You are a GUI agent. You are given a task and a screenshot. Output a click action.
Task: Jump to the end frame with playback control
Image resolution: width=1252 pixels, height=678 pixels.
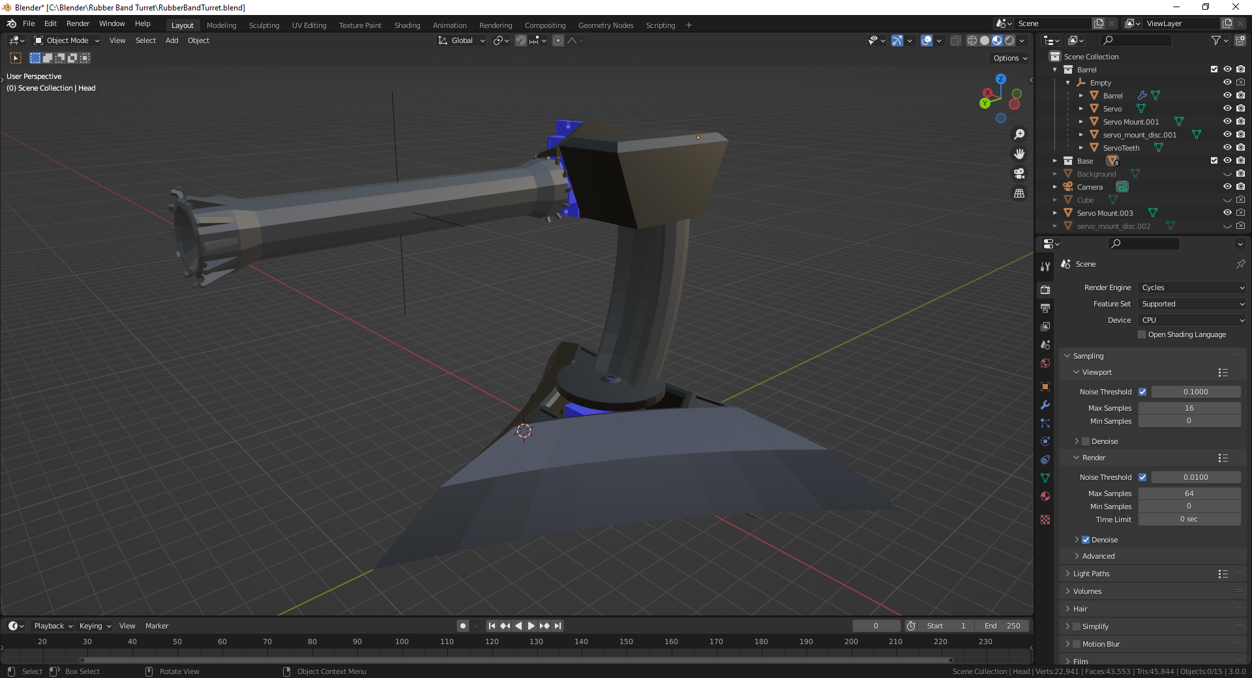click(x=557, y=626)
